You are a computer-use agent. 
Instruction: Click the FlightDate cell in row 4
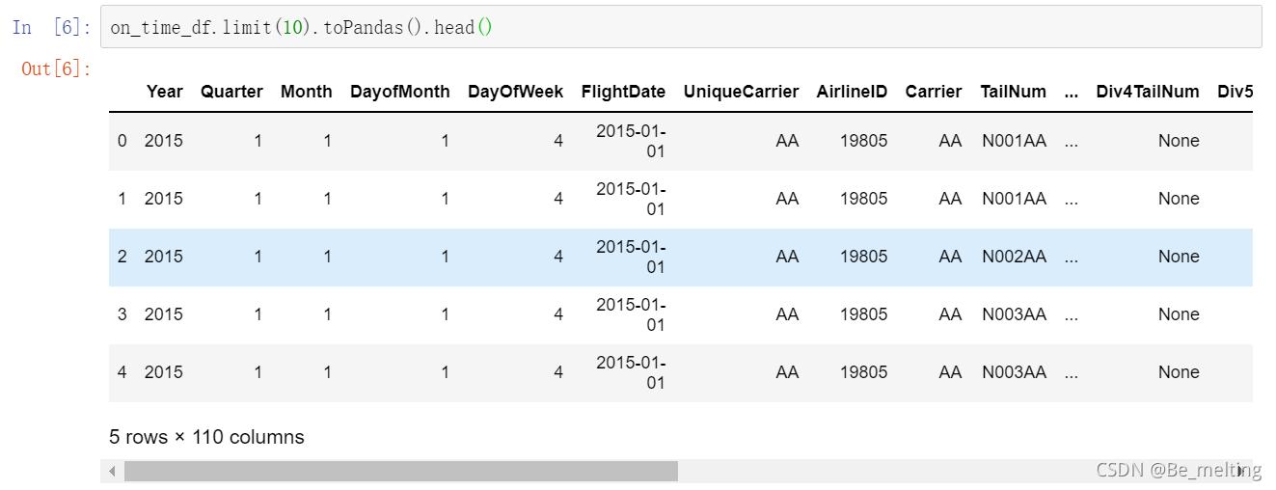point(631,372)
